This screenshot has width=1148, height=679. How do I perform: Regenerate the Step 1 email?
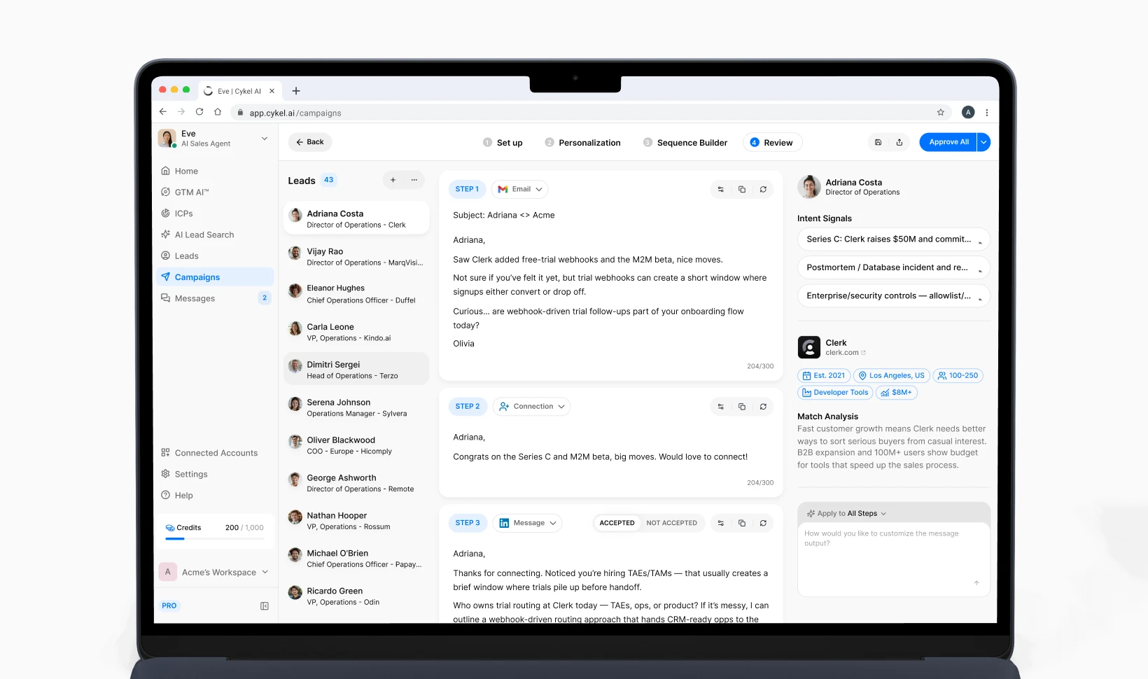click(x=763, y=189)
